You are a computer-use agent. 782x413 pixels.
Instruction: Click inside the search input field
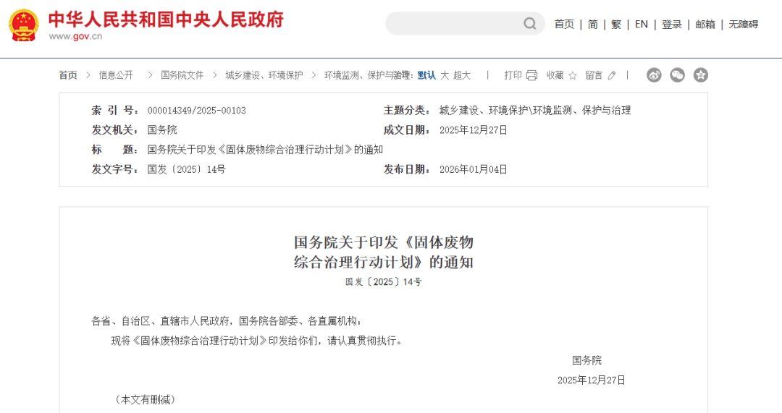coord(453,24)
